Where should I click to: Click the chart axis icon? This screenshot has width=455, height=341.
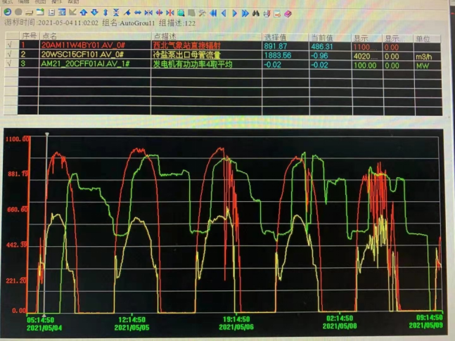(72, 12)
